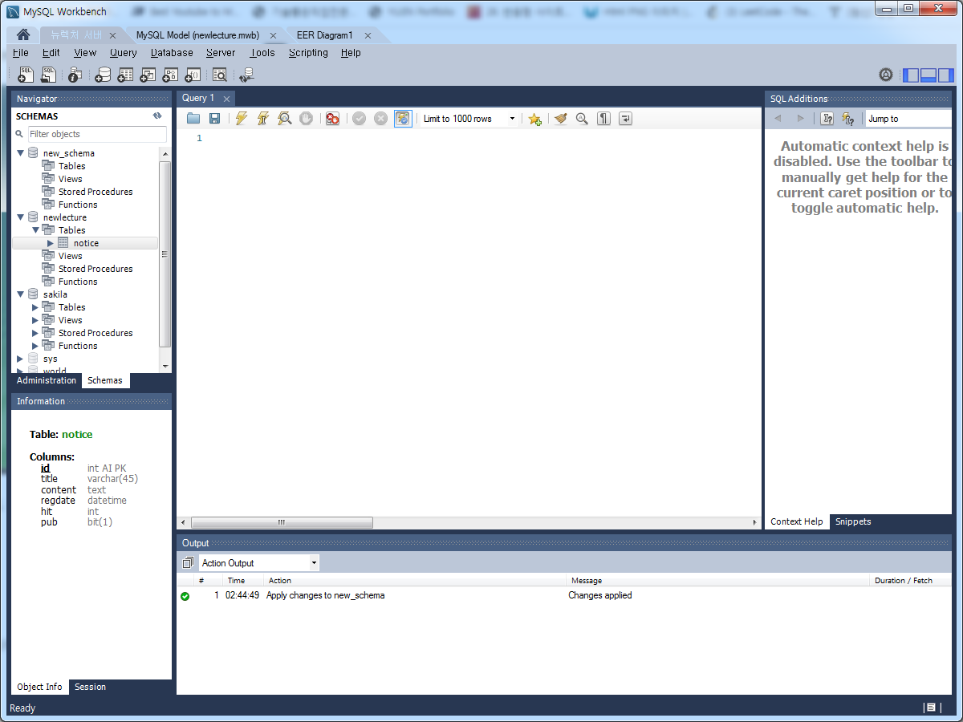Go to the Workbench home screen tab
Image resolution: width=963 pixels, height=722 pixels.
coord(23,35)
